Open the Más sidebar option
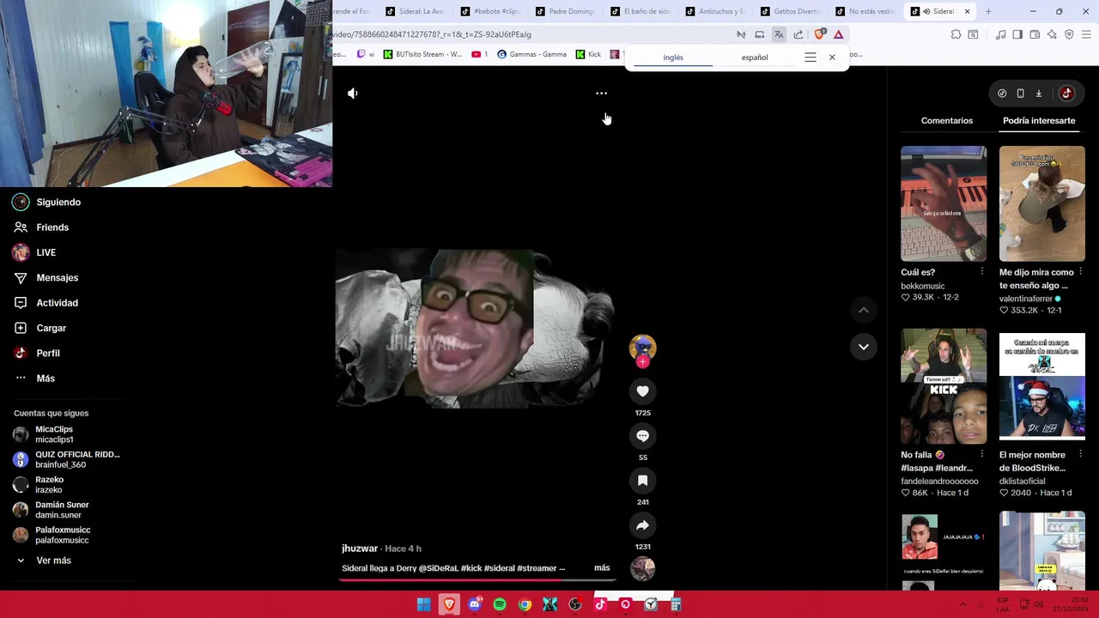 point(45,379)
